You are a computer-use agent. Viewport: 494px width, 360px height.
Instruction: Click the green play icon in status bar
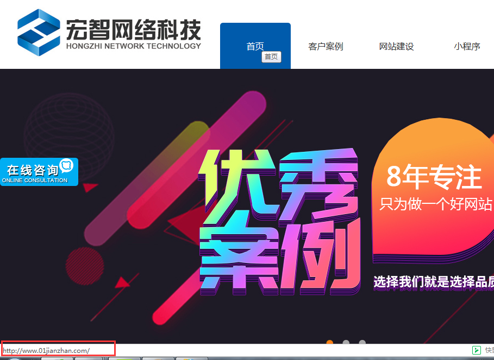click(x=476, y=350)
